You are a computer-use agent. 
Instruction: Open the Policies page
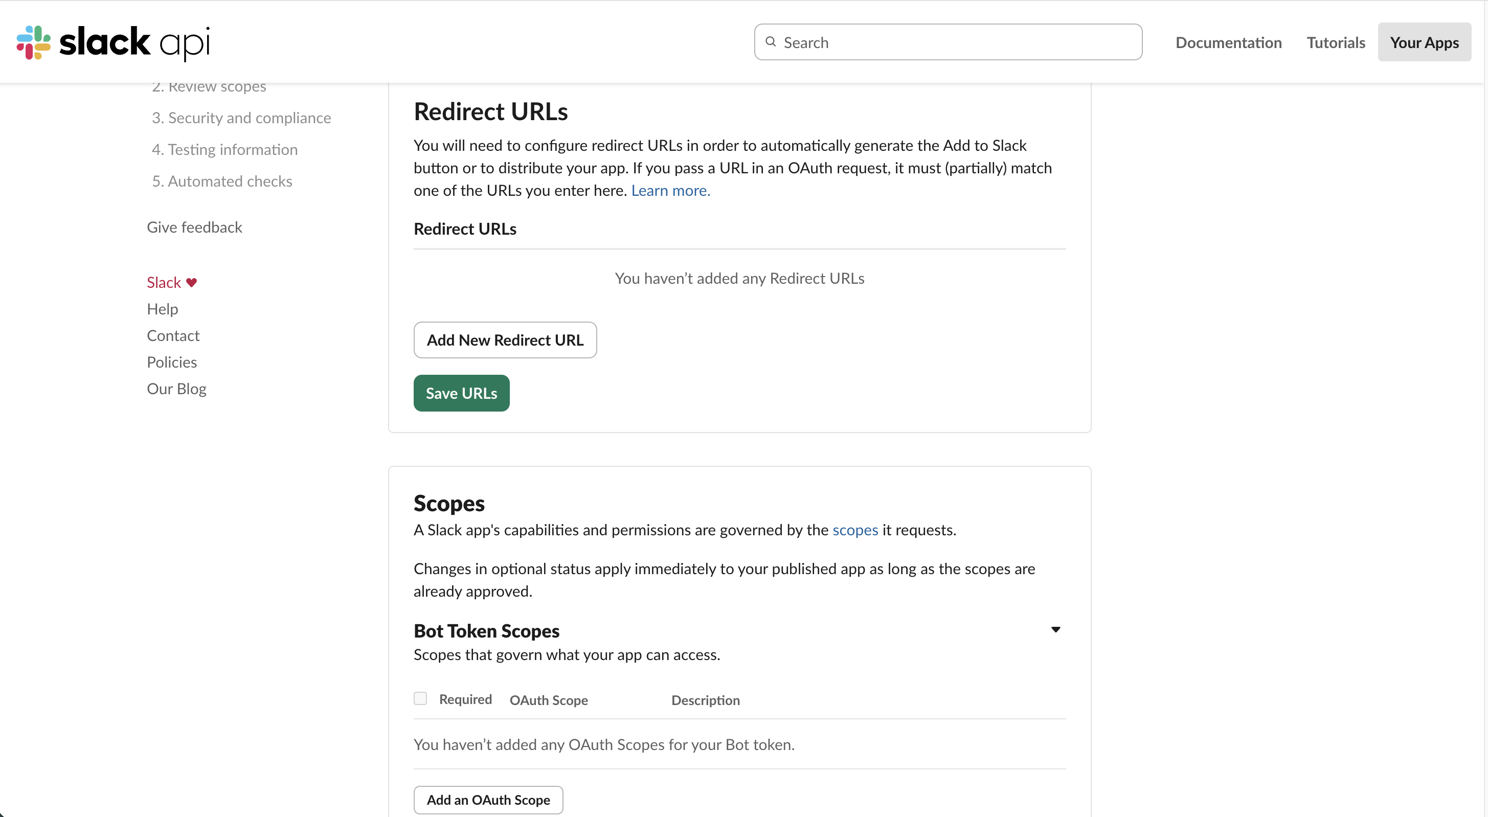(172, 362)
